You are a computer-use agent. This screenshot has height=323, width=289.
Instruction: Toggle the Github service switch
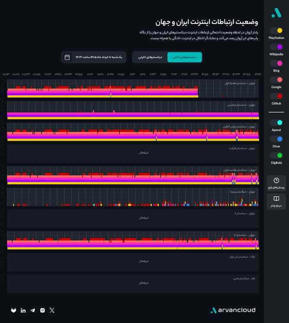tap(276, 96)
